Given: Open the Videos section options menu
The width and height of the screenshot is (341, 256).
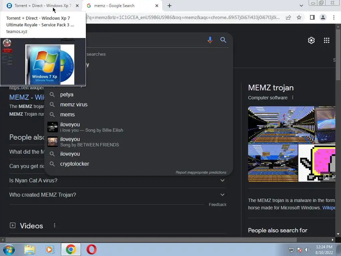Looking at the screenshot, I should [x=55, y=226].
